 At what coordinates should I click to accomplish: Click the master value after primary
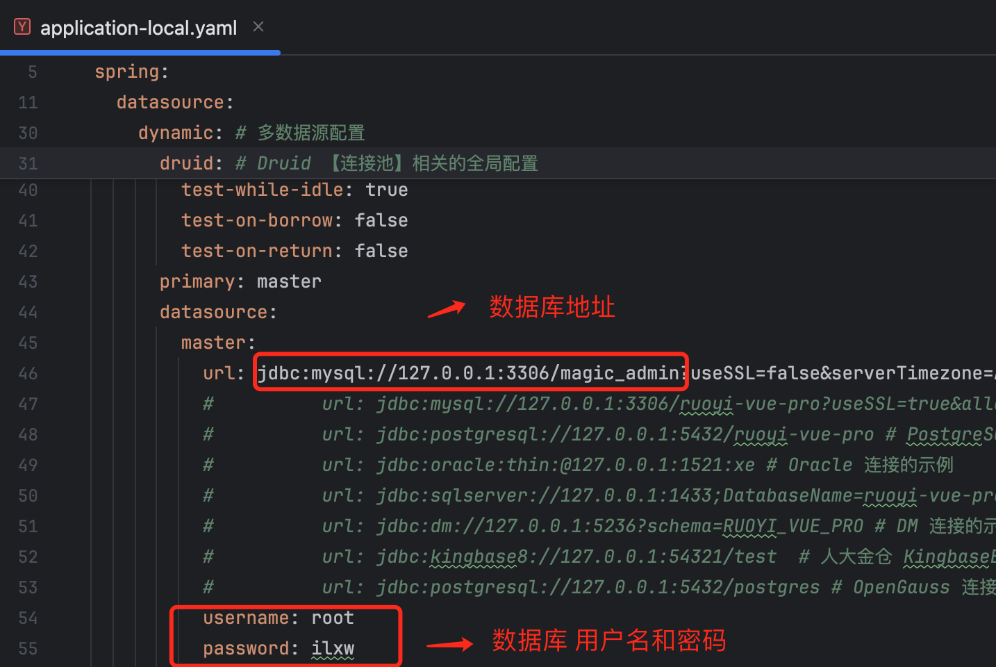289,281
